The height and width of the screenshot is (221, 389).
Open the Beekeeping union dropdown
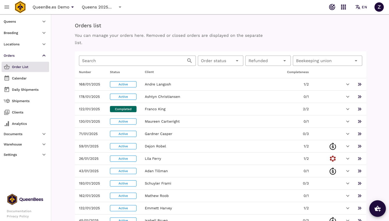point(327,61)
